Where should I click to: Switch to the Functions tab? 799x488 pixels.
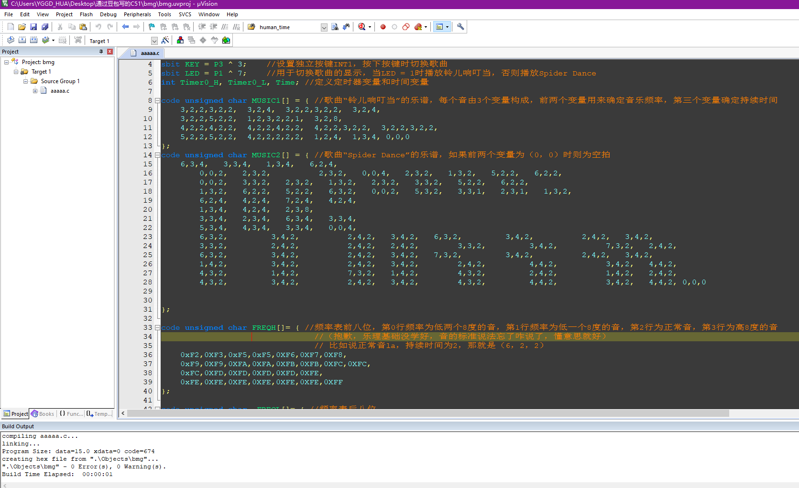[71, 414]
